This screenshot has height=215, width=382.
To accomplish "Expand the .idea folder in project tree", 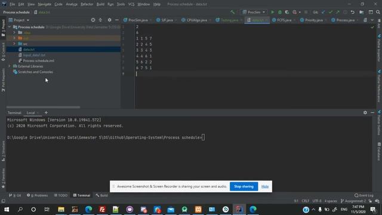I will pyautogui.click(x=14, y=32).
